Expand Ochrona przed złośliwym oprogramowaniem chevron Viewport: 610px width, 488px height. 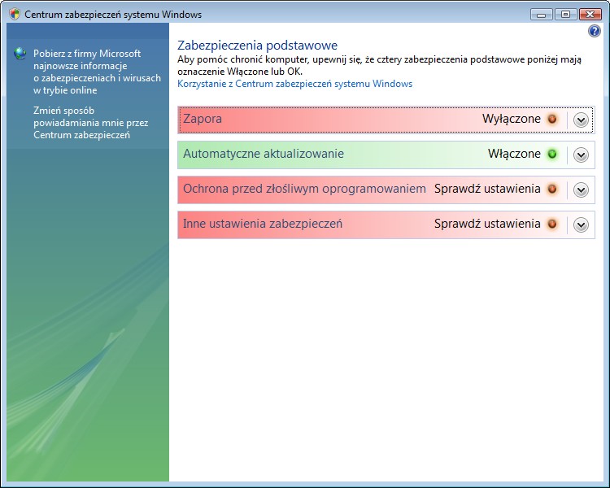(x=581, y=190)
